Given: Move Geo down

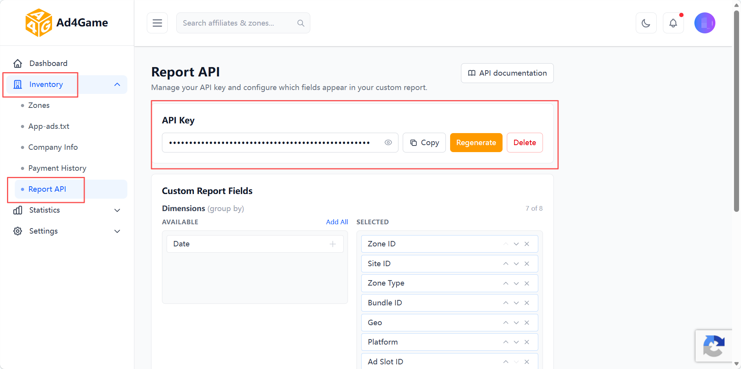Looking at the screenshot, I should click(516, 322).
